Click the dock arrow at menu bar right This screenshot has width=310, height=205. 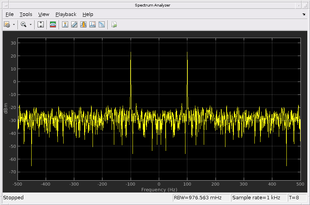click(304, 14)
